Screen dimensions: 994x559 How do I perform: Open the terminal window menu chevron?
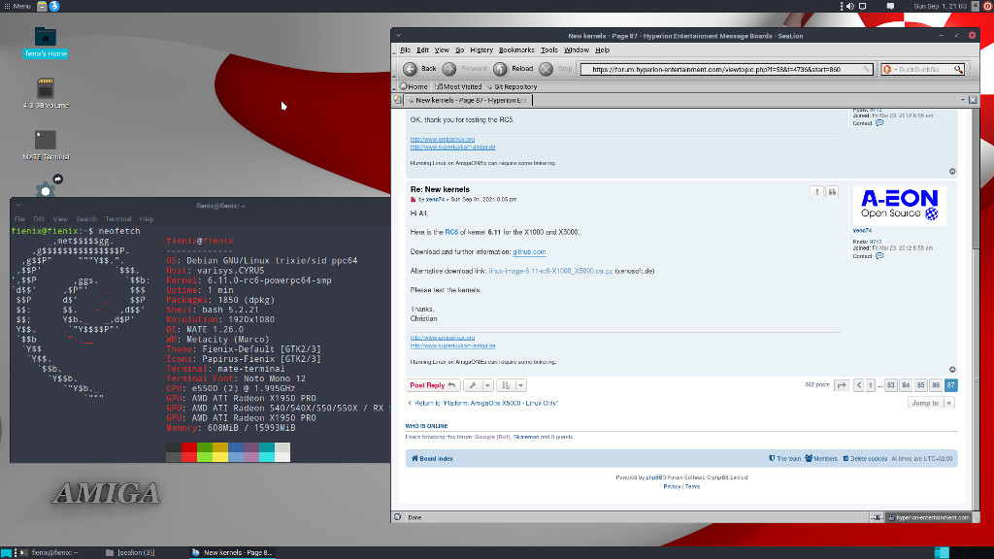(x=18, y=206)
